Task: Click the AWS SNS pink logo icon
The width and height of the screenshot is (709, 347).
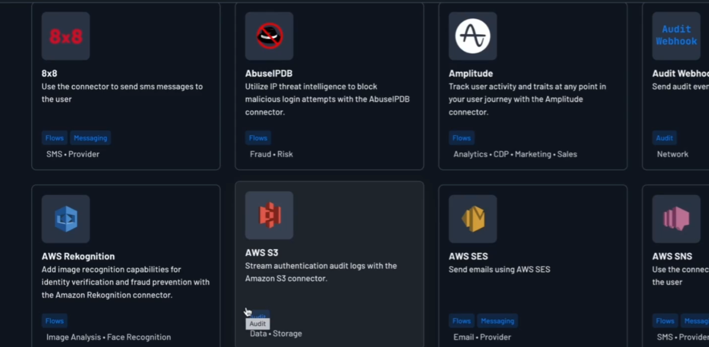Action: [x=676, y=219]
